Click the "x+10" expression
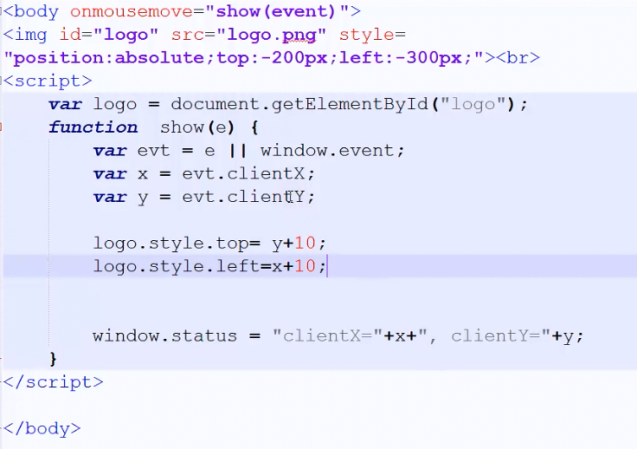 [293, 267]
